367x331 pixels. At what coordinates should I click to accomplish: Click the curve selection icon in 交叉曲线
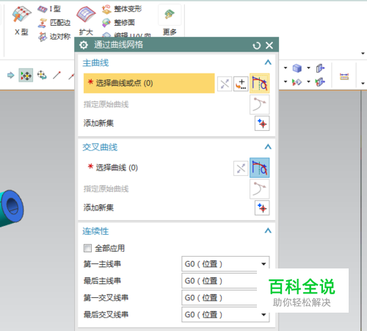pos(260,168)
